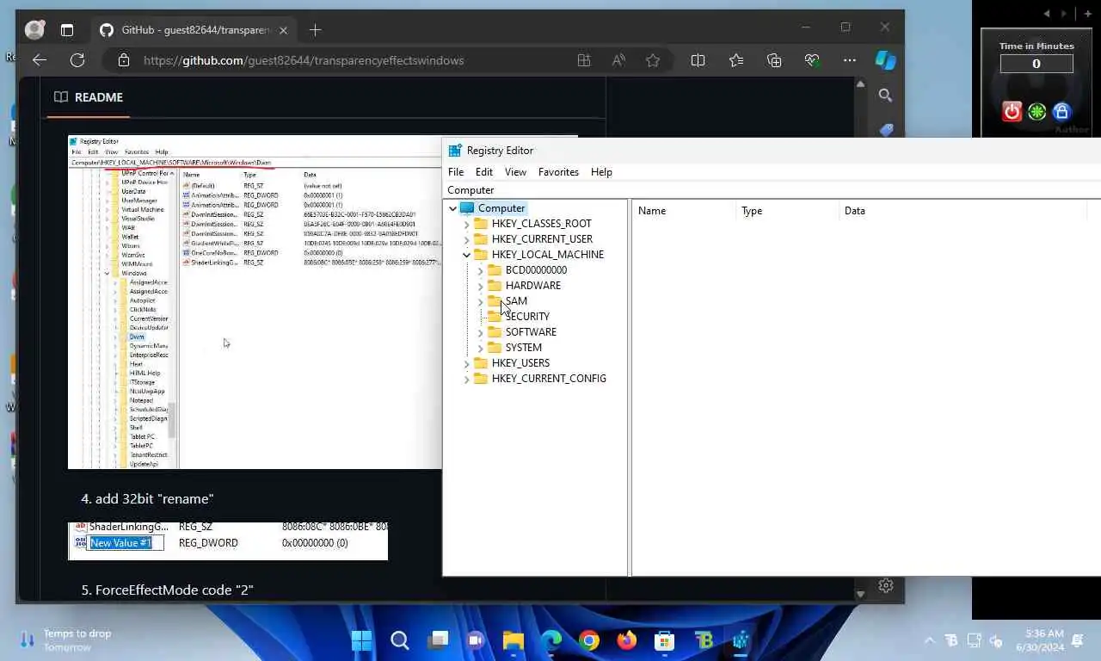View site lock info in address bar

(x=124, y=60)
